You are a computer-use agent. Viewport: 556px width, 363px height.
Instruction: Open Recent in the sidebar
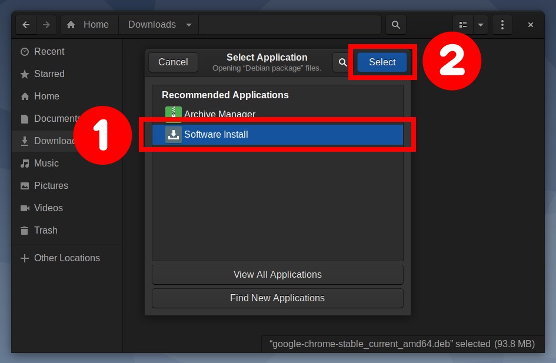(x=68, y=52)
